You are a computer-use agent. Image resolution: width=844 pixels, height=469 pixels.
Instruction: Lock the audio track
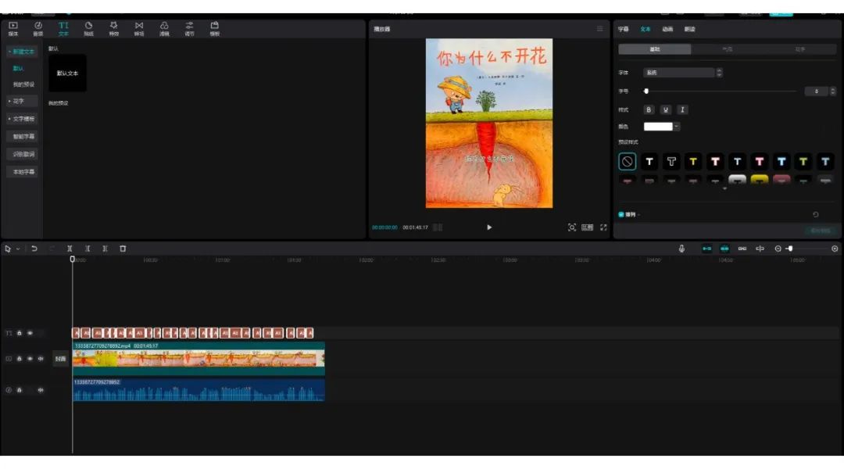(x=20, y=390)
